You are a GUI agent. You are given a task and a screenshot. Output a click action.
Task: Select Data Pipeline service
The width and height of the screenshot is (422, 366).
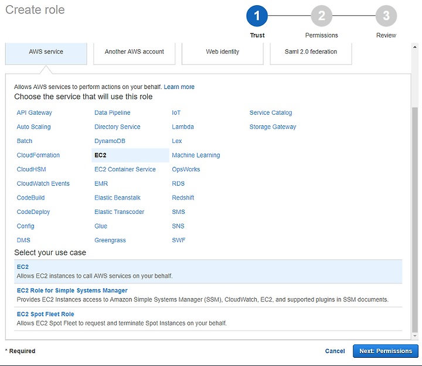[112, 112]
